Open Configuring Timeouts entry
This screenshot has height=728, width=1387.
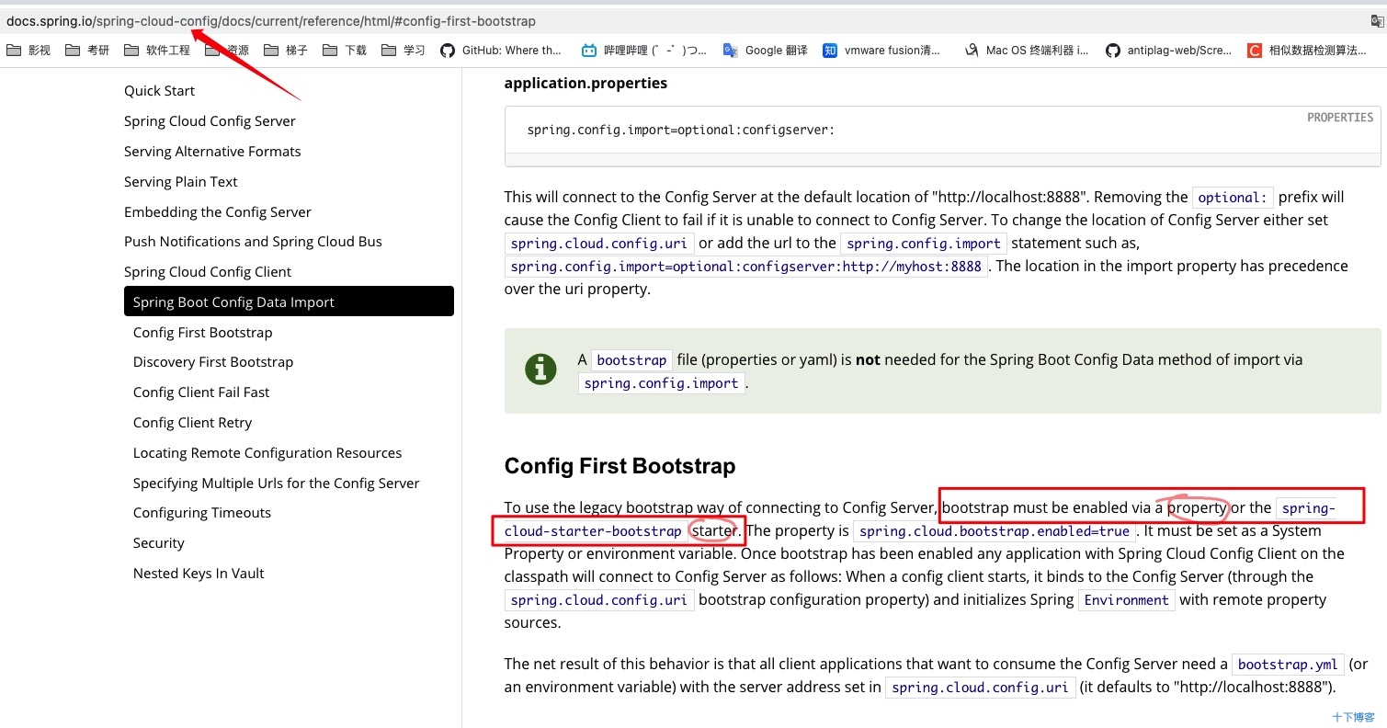(x=202, y=512)
